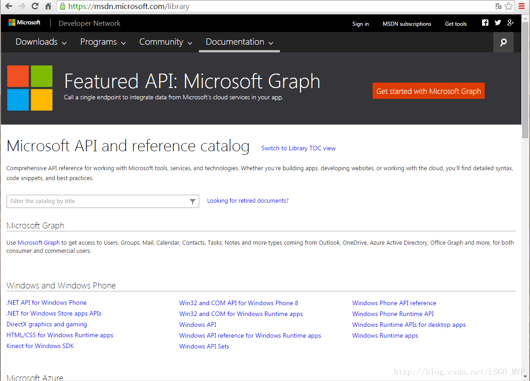This screenshot has height=381, width=530.
Task: Click the Featured API: Microsoft Graph headline
Action: [192, 81]
